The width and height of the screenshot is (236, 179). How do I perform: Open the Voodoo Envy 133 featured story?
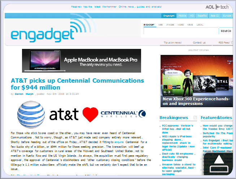218,127
